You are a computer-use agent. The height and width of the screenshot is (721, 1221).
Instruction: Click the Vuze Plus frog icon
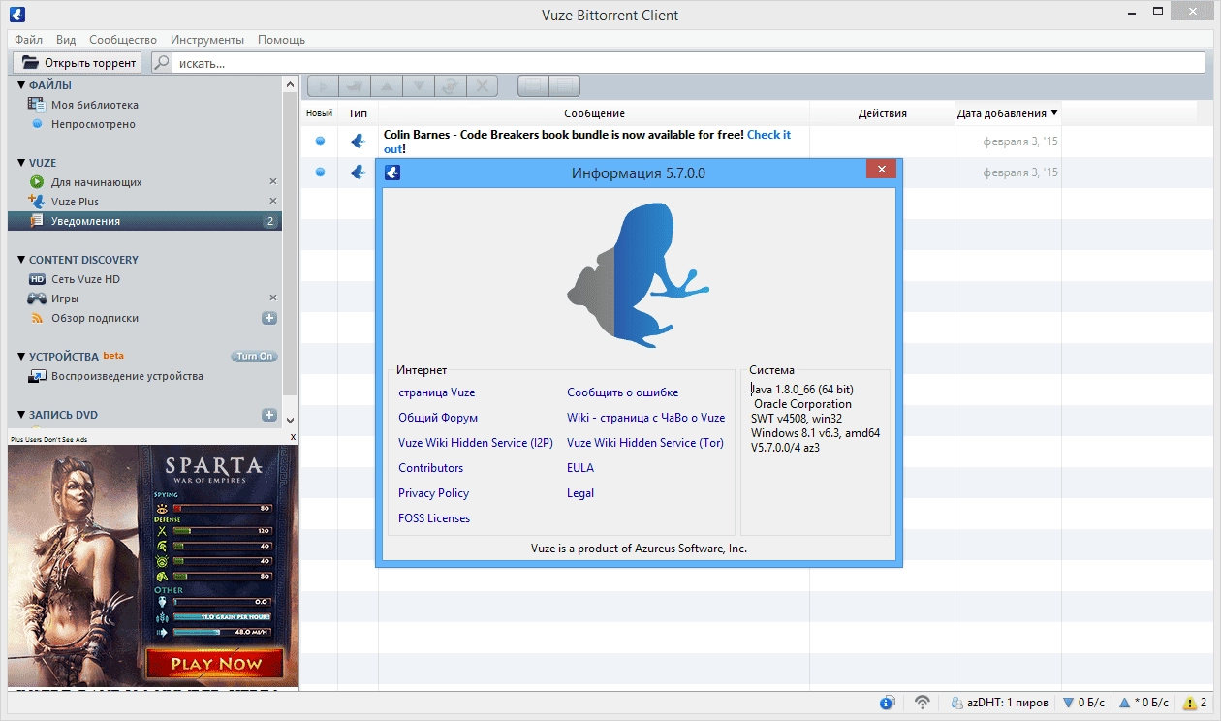tap(37, 202)
